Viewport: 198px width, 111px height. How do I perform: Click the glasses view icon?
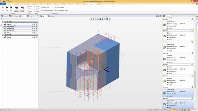tap(107, 19)
